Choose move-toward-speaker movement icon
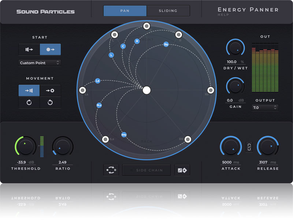 29,91
